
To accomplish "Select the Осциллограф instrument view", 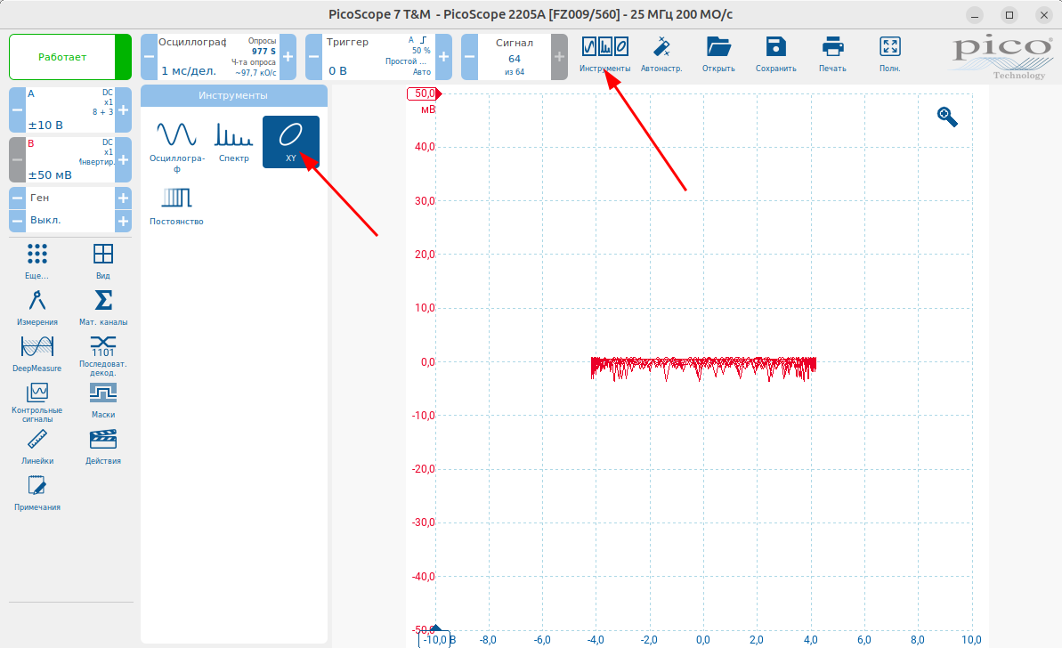I will tap(176, 142).
